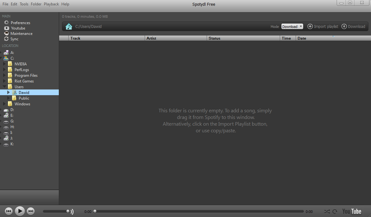Sort by Artist column header
Viewport: 371px width, 217px height.
(x=176, y=38)
